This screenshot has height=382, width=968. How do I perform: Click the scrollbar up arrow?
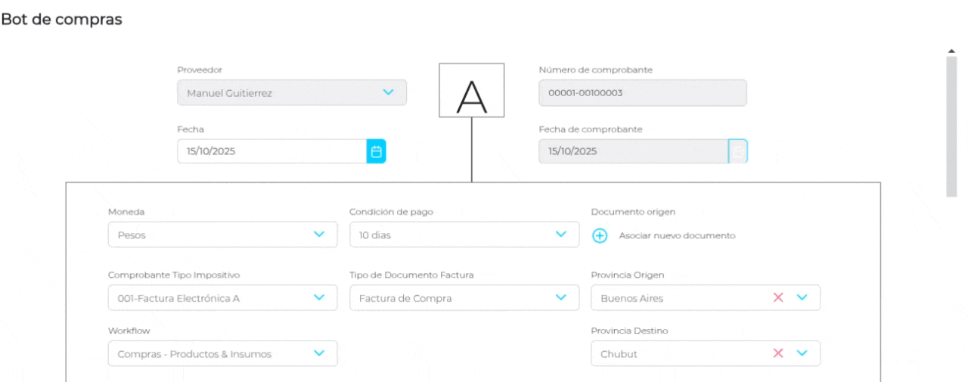[951, 51]
